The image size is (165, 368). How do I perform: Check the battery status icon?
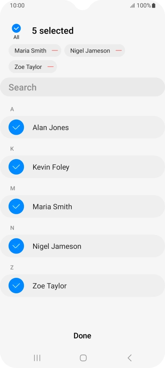tap(154, 5)
